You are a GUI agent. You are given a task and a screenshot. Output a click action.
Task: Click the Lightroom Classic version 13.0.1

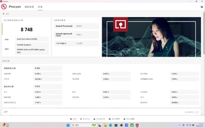coord(79,35)
